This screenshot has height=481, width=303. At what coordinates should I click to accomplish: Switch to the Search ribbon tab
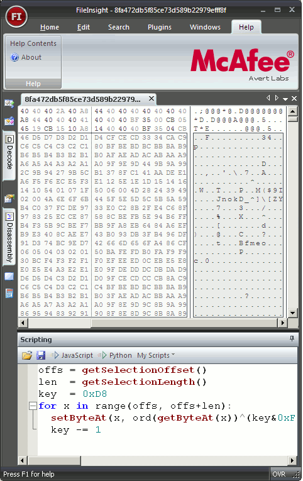click(119, 27)
